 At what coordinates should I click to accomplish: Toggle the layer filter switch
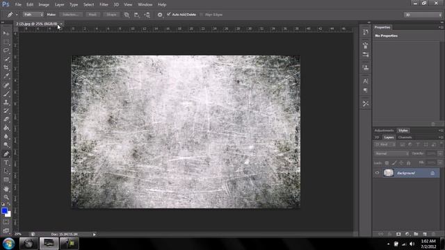pyautogui.click(x=441, y=144)
